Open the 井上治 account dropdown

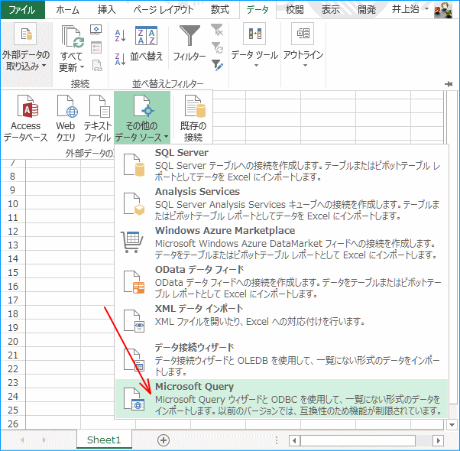tap(410, 9)
